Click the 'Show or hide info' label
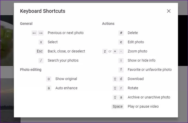This screenshot has width=188, height=123. click(x=142, y=60)
